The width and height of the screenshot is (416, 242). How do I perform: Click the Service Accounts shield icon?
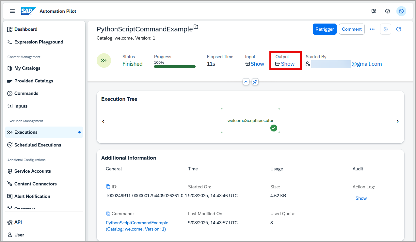click(10, 171)
